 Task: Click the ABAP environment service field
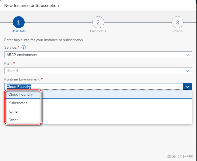click(x=98, y=55)
